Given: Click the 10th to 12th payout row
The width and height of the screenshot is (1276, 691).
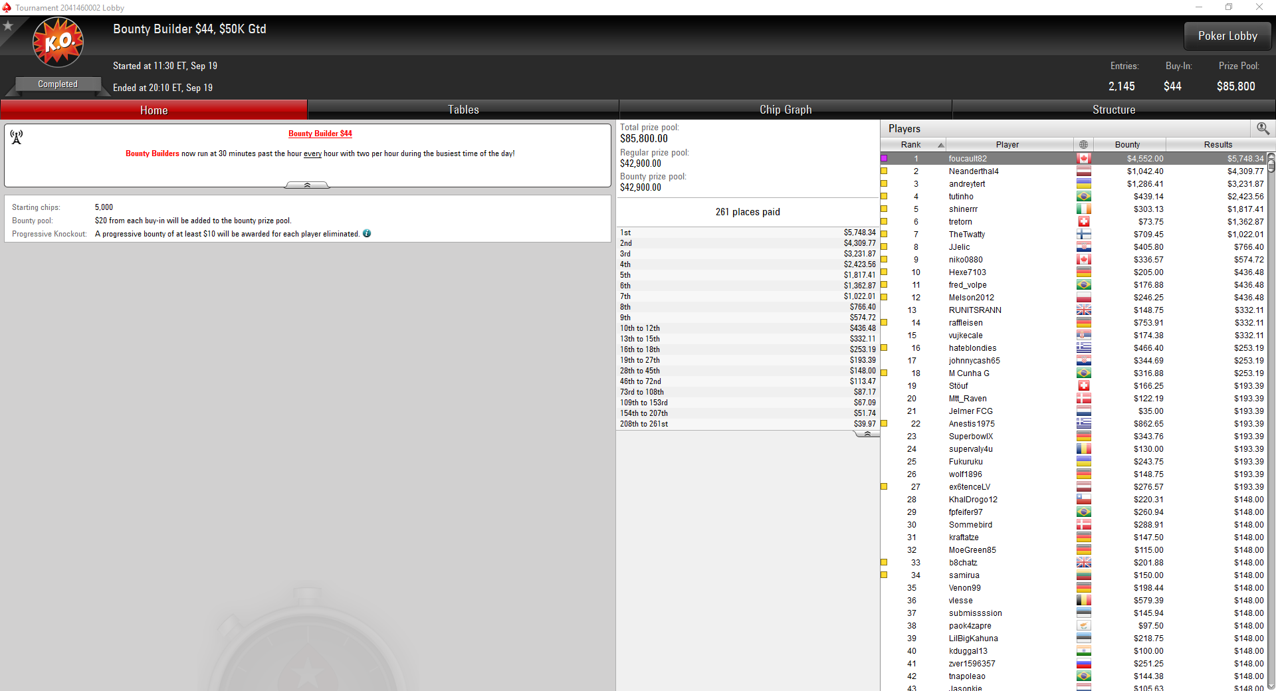Looking at the screenshot, I should [x=748, y=328].
